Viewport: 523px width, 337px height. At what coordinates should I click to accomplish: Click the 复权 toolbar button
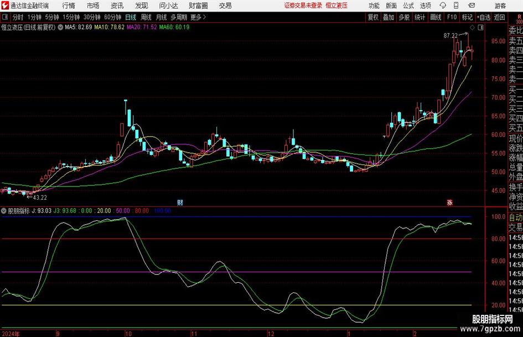373,17
